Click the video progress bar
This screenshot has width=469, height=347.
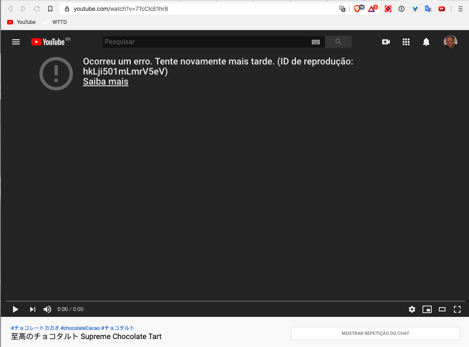tap(235, 301)
